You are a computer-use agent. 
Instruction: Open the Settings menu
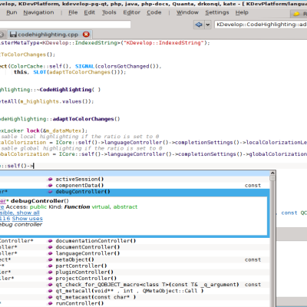pos(217,12)
